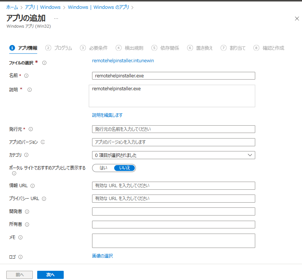Open the ellipsis menu next to アプリの追加
This screenshot has width=302, height=280.
click(x=56, y=18)
